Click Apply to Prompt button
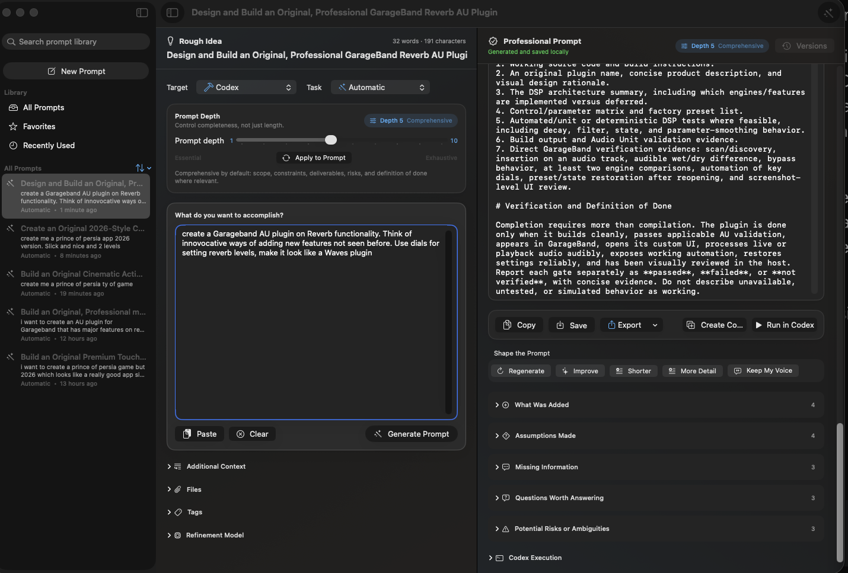The height and width of the screenshot is (573, 848). [314, 158]
